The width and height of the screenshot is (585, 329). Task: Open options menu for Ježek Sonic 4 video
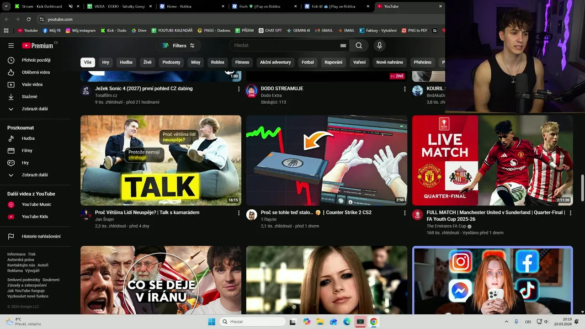[239, 89]
